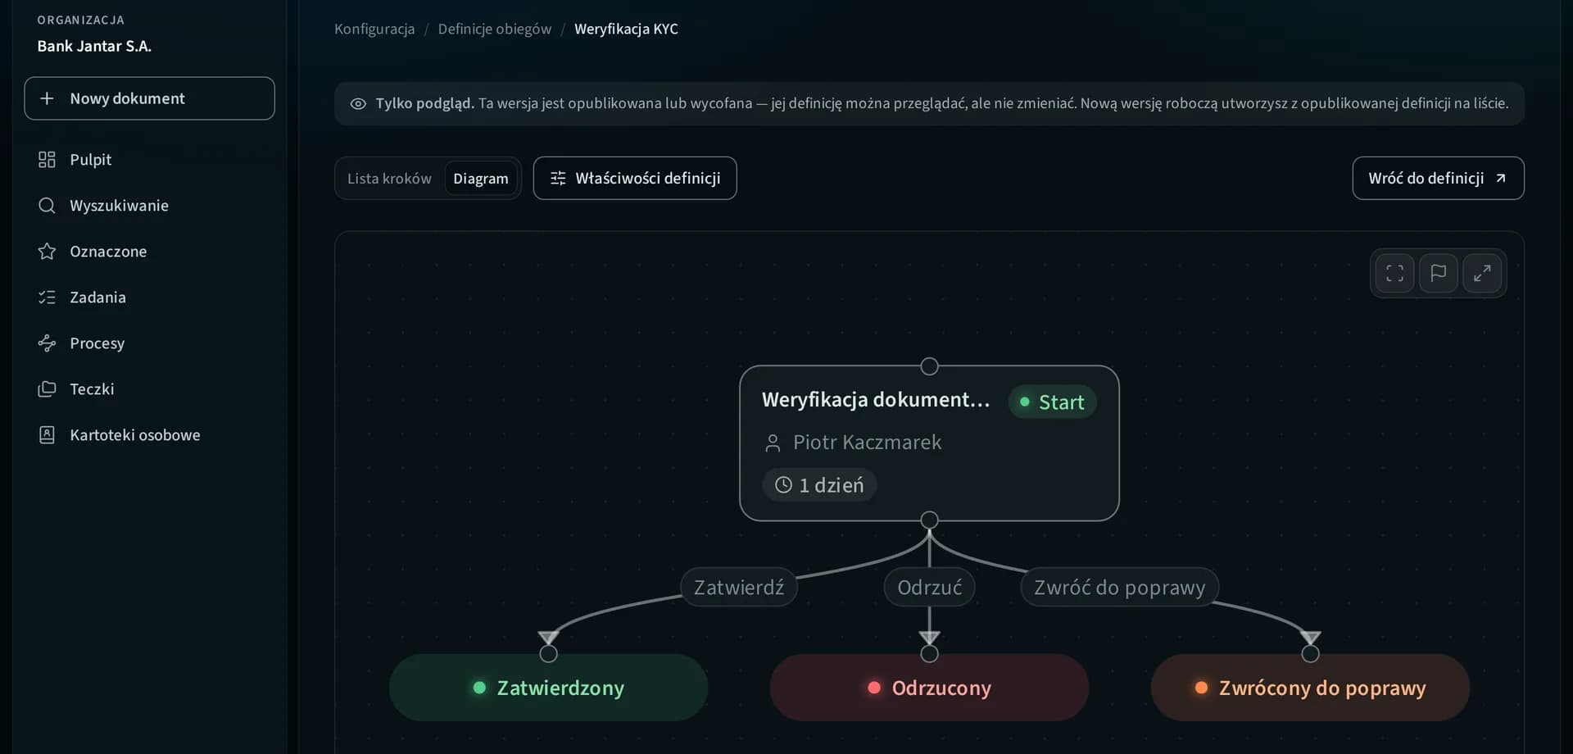
Task: Click the Zwrócony do poprawy state node
Action: pos(1310,688)
